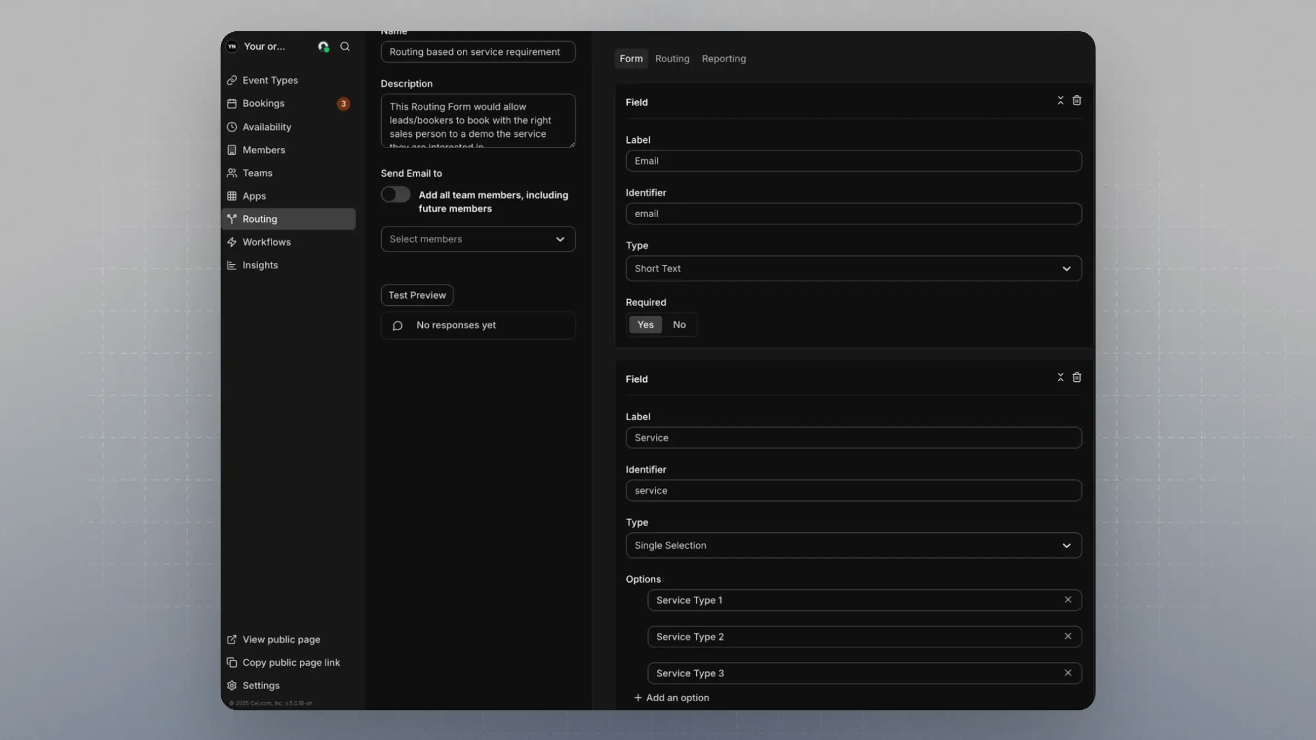Image resolution: width=1316 pixels, height=740 pixels.
Task: Delete the Email field using trash icon
Action: click(x=1076, y=100)
